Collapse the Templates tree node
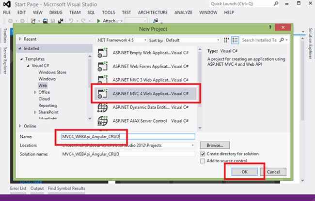Image resolution: width=315 pixels, height=201 pixels. click(x=21, y=59)
